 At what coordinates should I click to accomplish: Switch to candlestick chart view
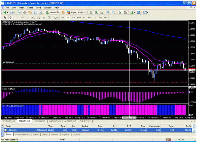tap(96, 12)
